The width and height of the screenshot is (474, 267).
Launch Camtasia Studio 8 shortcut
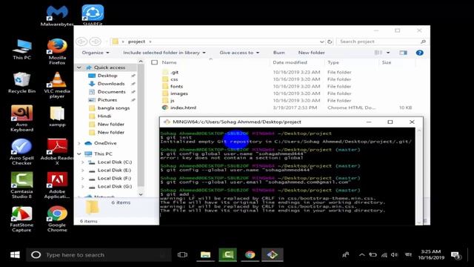[21, 185]
